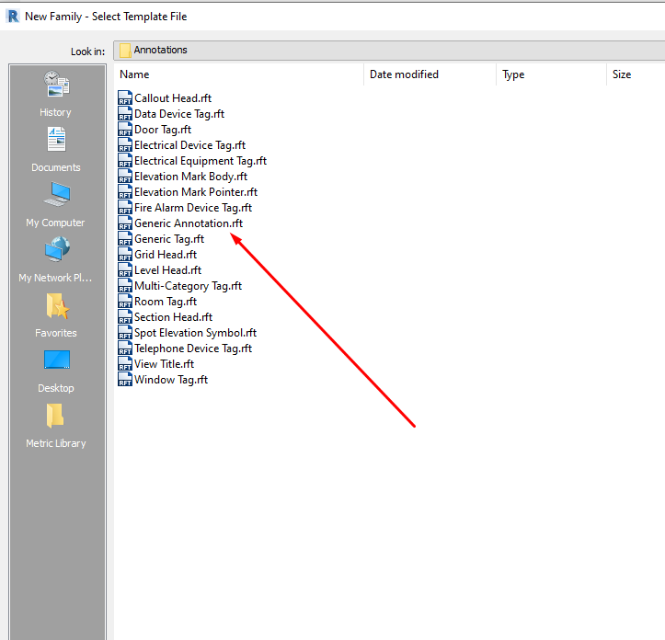This screenshot has width=665, height=640.
Task: Select the Spot Elevation Symbol.rft template
Action: (x=195, y=333)
